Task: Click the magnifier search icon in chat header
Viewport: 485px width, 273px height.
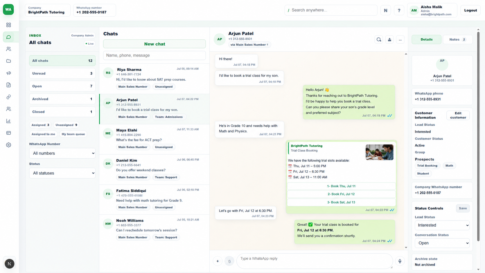Action: pyautogui.click(x=379, y=40)
